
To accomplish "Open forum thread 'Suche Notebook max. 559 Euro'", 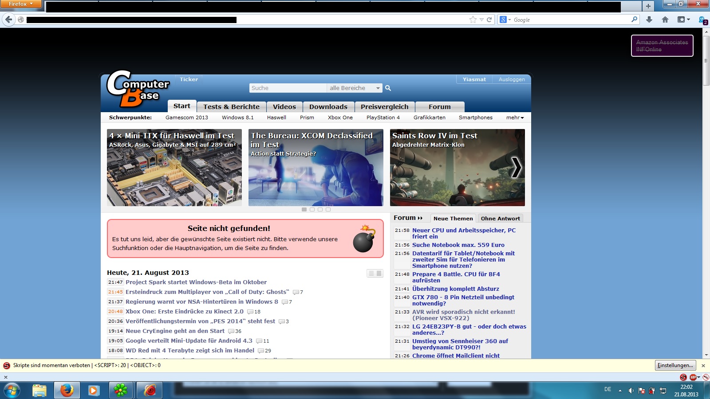I will [x=458, y=245].
